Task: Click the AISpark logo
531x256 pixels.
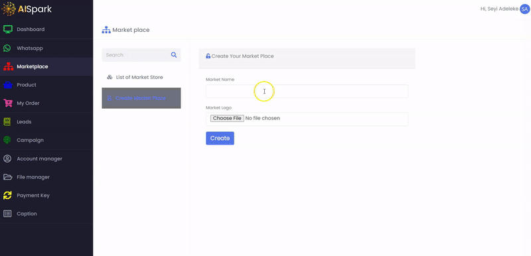Action: (x=27, y=9)
